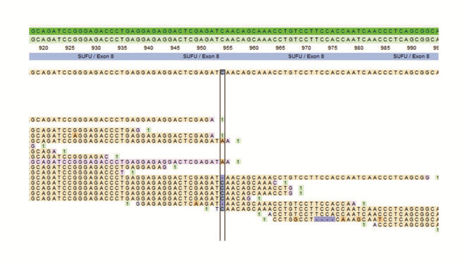Image resolution: width=465 pixels, height=265 pixels.
Task: Click orange G in the CCTGGCCT read
Action: click(x=296, y=219)
